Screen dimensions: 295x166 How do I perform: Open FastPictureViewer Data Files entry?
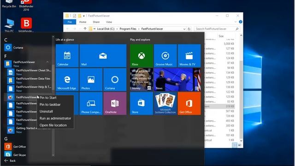click(29, 80)
